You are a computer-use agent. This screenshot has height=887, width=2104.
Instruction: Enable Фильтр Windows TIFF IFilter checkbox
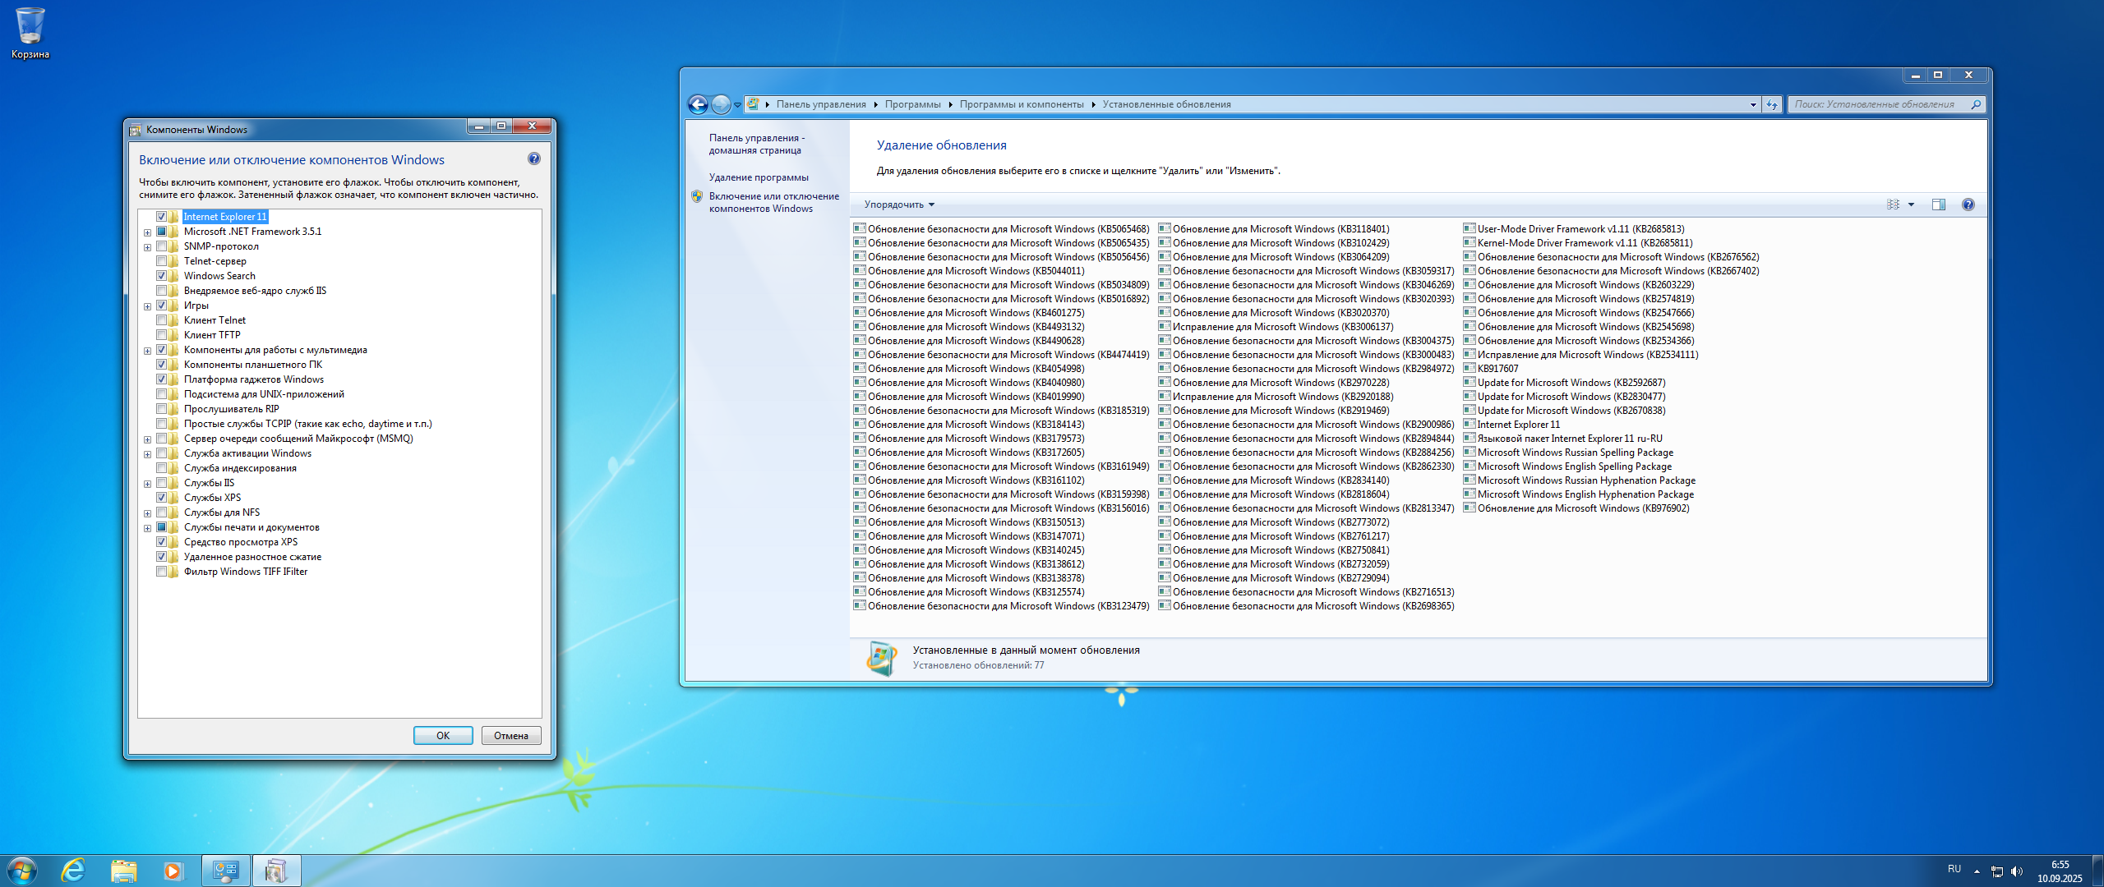(161, 572)
